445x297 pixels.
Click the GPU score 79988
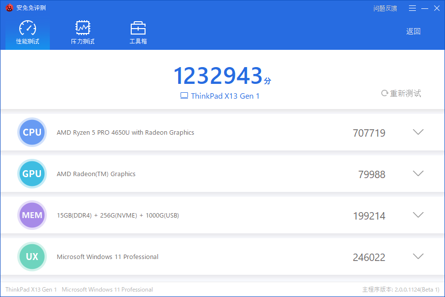pos(372,174)
